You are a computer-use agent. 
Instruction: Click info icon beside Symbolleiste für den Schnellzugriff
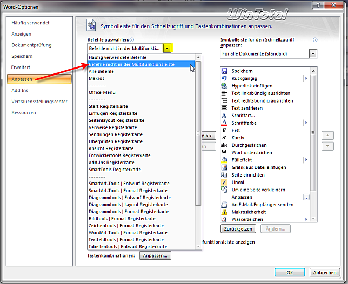[x=315, y=40]
